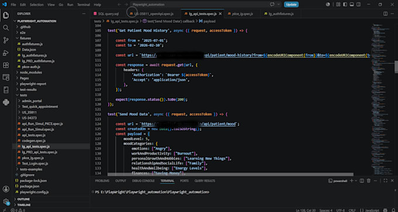Show the QUERY RESULTS panel tab
Screen dimensions: 398x212
click(205, 181)
